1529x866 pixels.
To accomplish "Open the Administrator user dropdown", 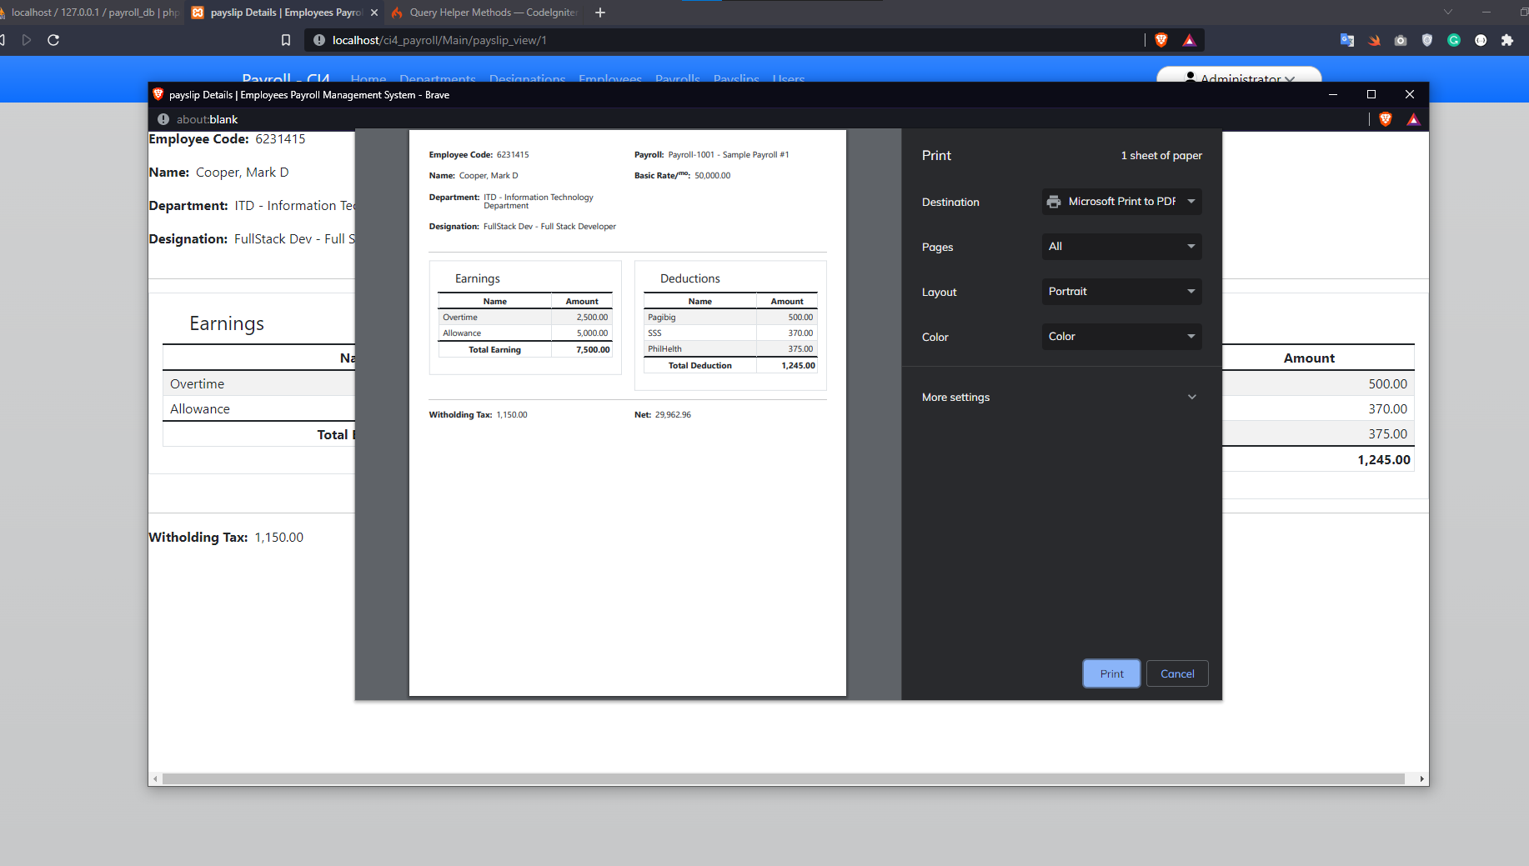I will (x=1239, y=78).
